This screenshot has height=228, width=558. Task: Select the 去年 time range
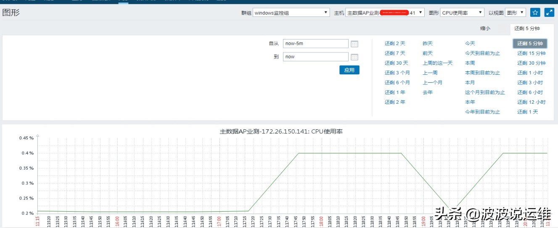pos(428,92)
